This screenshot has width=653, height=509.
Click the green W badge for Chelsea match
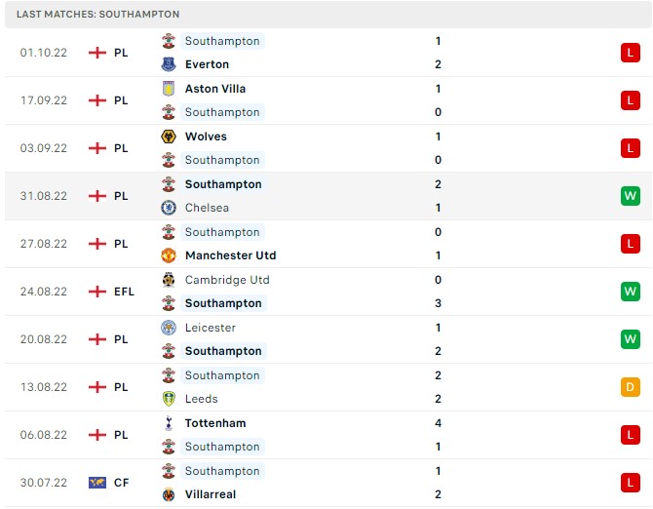pyautogui.click(x=630, y=196)
